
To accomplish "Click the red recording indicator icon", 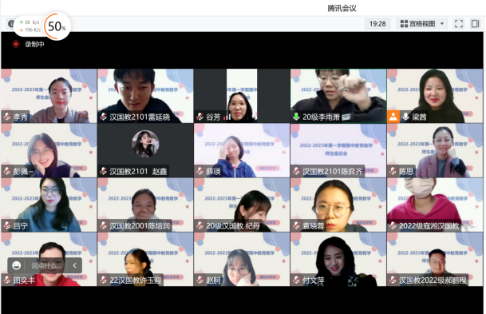I will click(x=15, y=44).
